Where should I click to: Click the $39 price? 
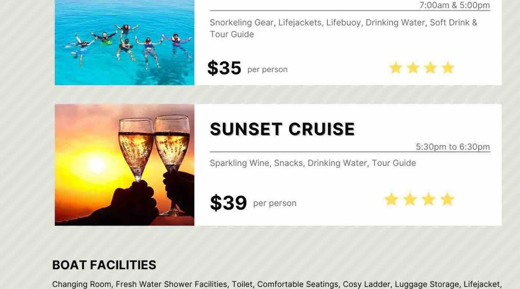[228, 203]
